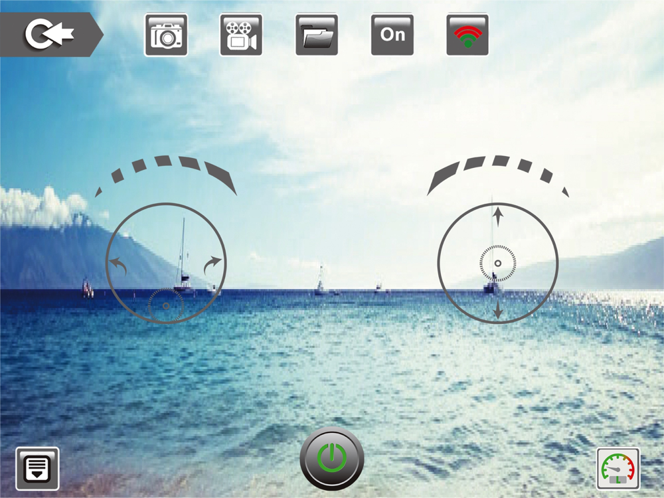Tap the right joystick center knob
This screenshot has width=664, height=498.
[x=498, y=264]
